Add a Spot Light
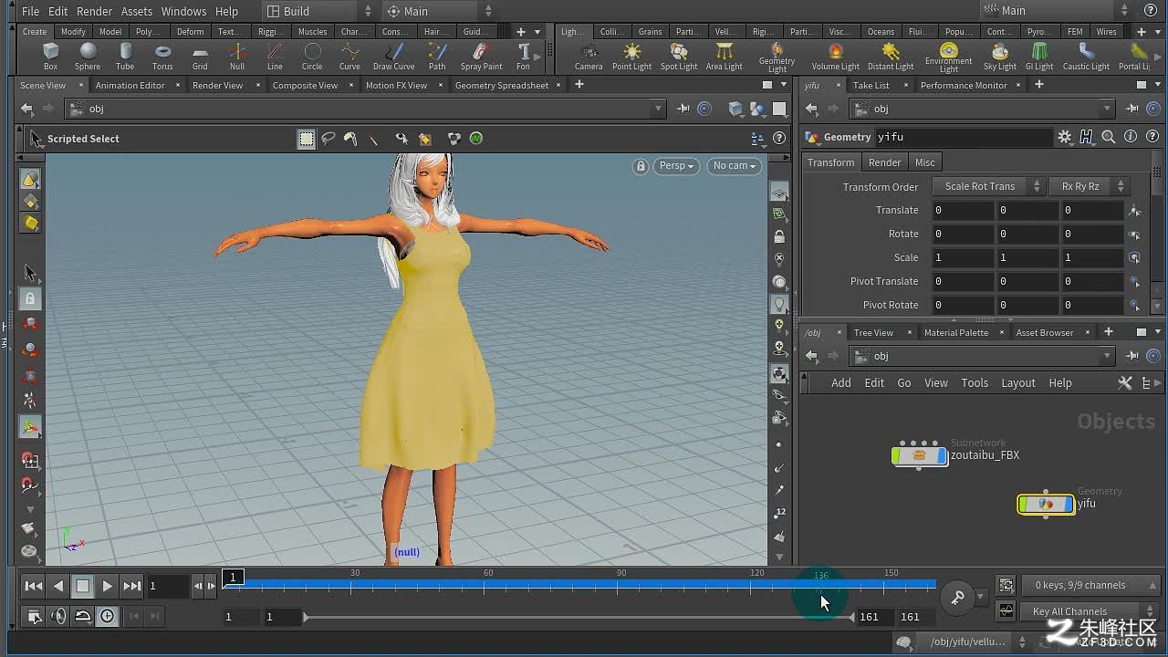Viewport: 1168px width, 657px height. pyautogui.click(x=678, y=57)
